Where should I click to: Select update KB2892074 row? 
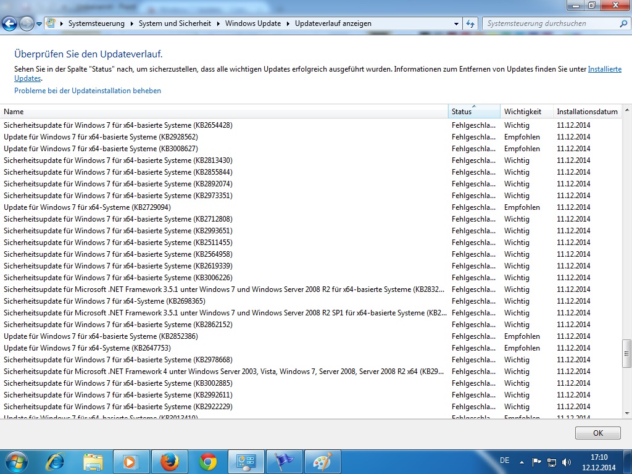click(311, 184)
